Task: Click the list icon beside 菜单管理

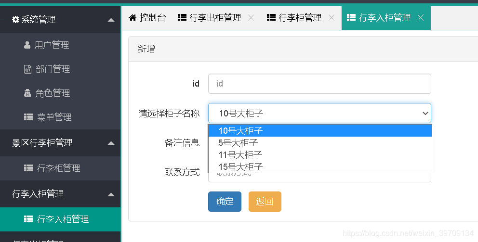Action: 28,117
